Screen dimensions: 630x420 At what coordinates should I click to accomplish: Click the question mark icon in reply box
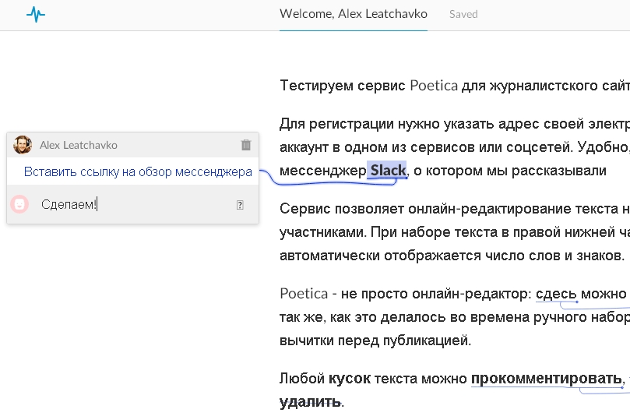click(x=240, y=205)
